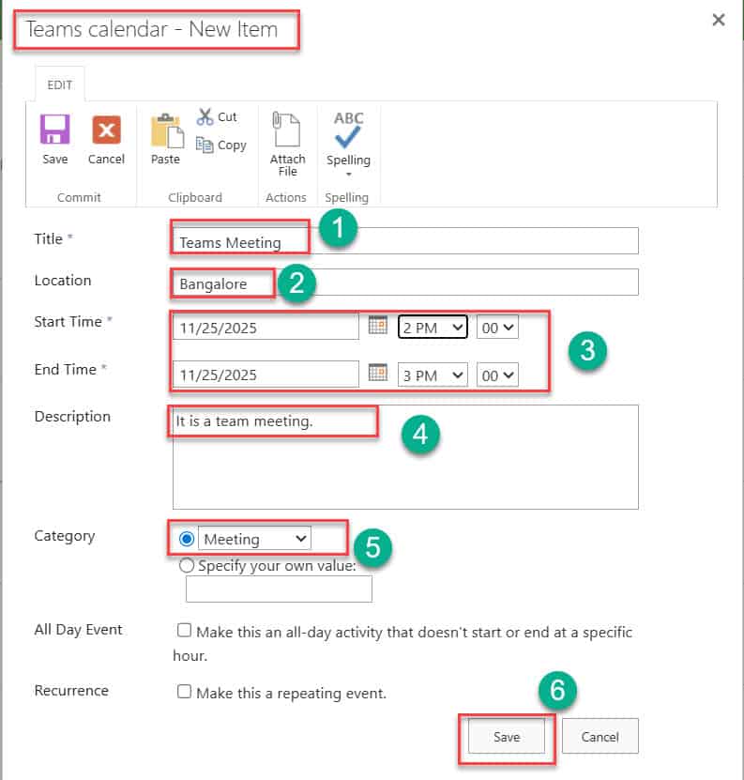
Task: Click the Recurrence label
Action: (71, 691)
